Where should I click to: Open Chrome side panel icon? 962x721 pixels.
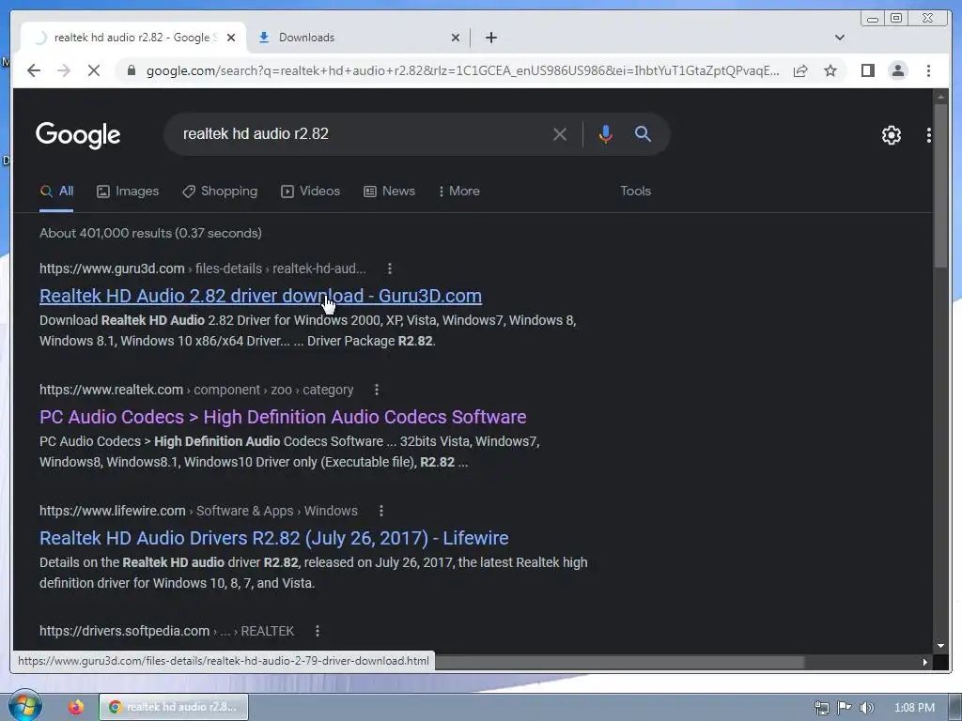pos(867,70)
